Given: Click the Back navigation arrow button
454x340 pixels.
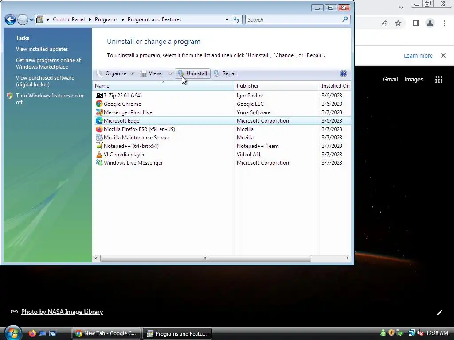Looking at the screenshot, I should (10, 19).
